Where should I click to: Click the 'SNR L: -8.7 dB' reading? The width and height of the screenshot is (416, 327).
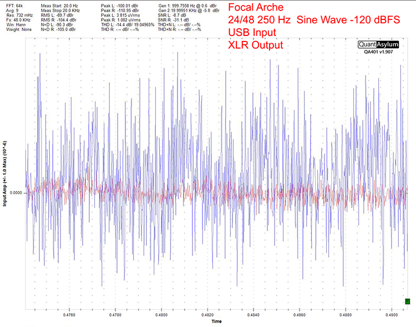coord(173,15)
